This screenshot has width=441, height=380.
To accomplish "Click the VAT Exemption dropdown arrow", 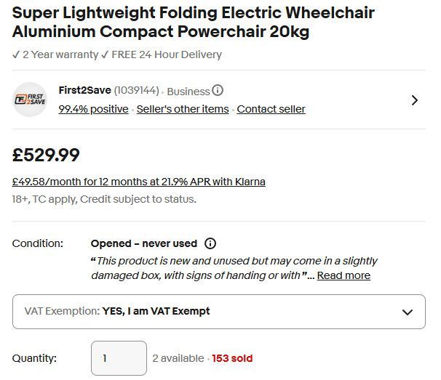I will coord(407,312).
